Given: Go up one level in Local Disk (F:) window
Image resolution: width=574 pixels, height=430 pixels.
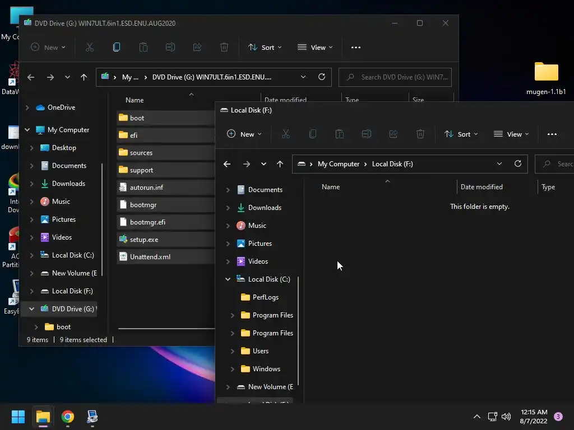Looking at the screenshot, I should pyautogui.click(x=280, y=164).
